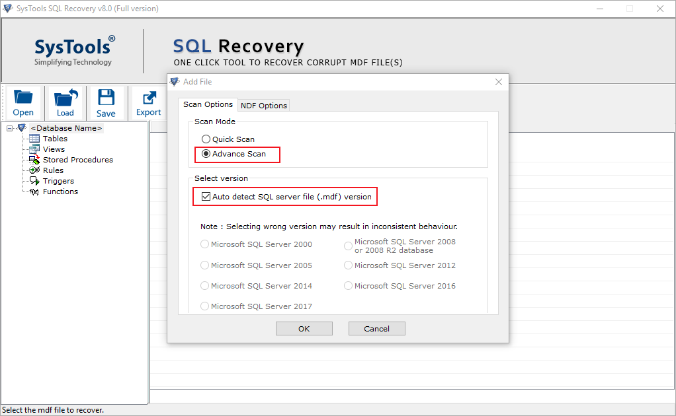Image resolution: width=676 pixels, height=416 pixels.
Task: Select the Triggers tree label
Action: pos(58,181)
